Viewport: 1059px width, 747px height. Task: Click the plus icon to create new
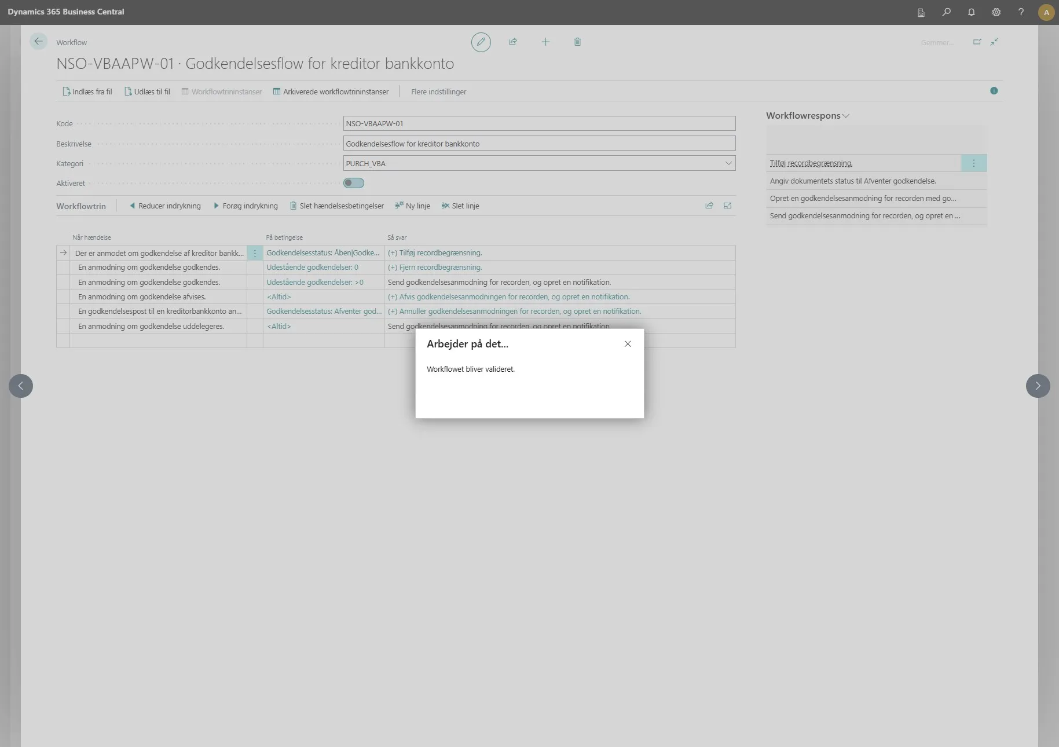click(x=545, y=42)
